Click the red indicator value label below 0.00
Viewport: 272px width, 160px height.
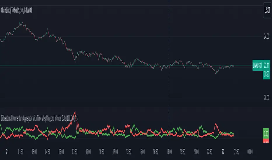point(266,141)
